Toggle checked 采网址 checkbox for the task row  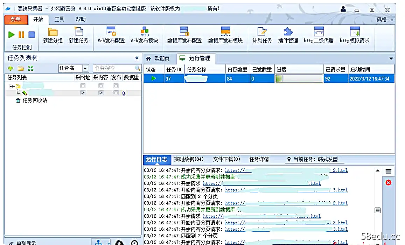pos(83,93)
